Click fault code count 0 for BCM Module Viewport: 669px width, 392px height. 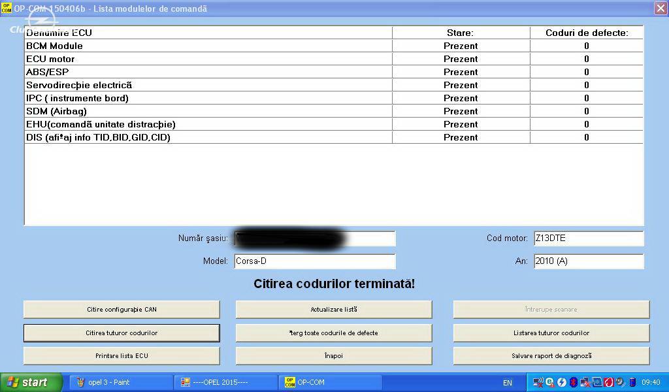click(x=587, y=46)
